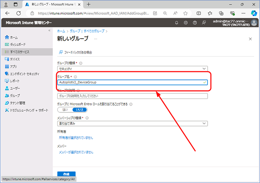Click the browser address bar URL

(93, 13)
